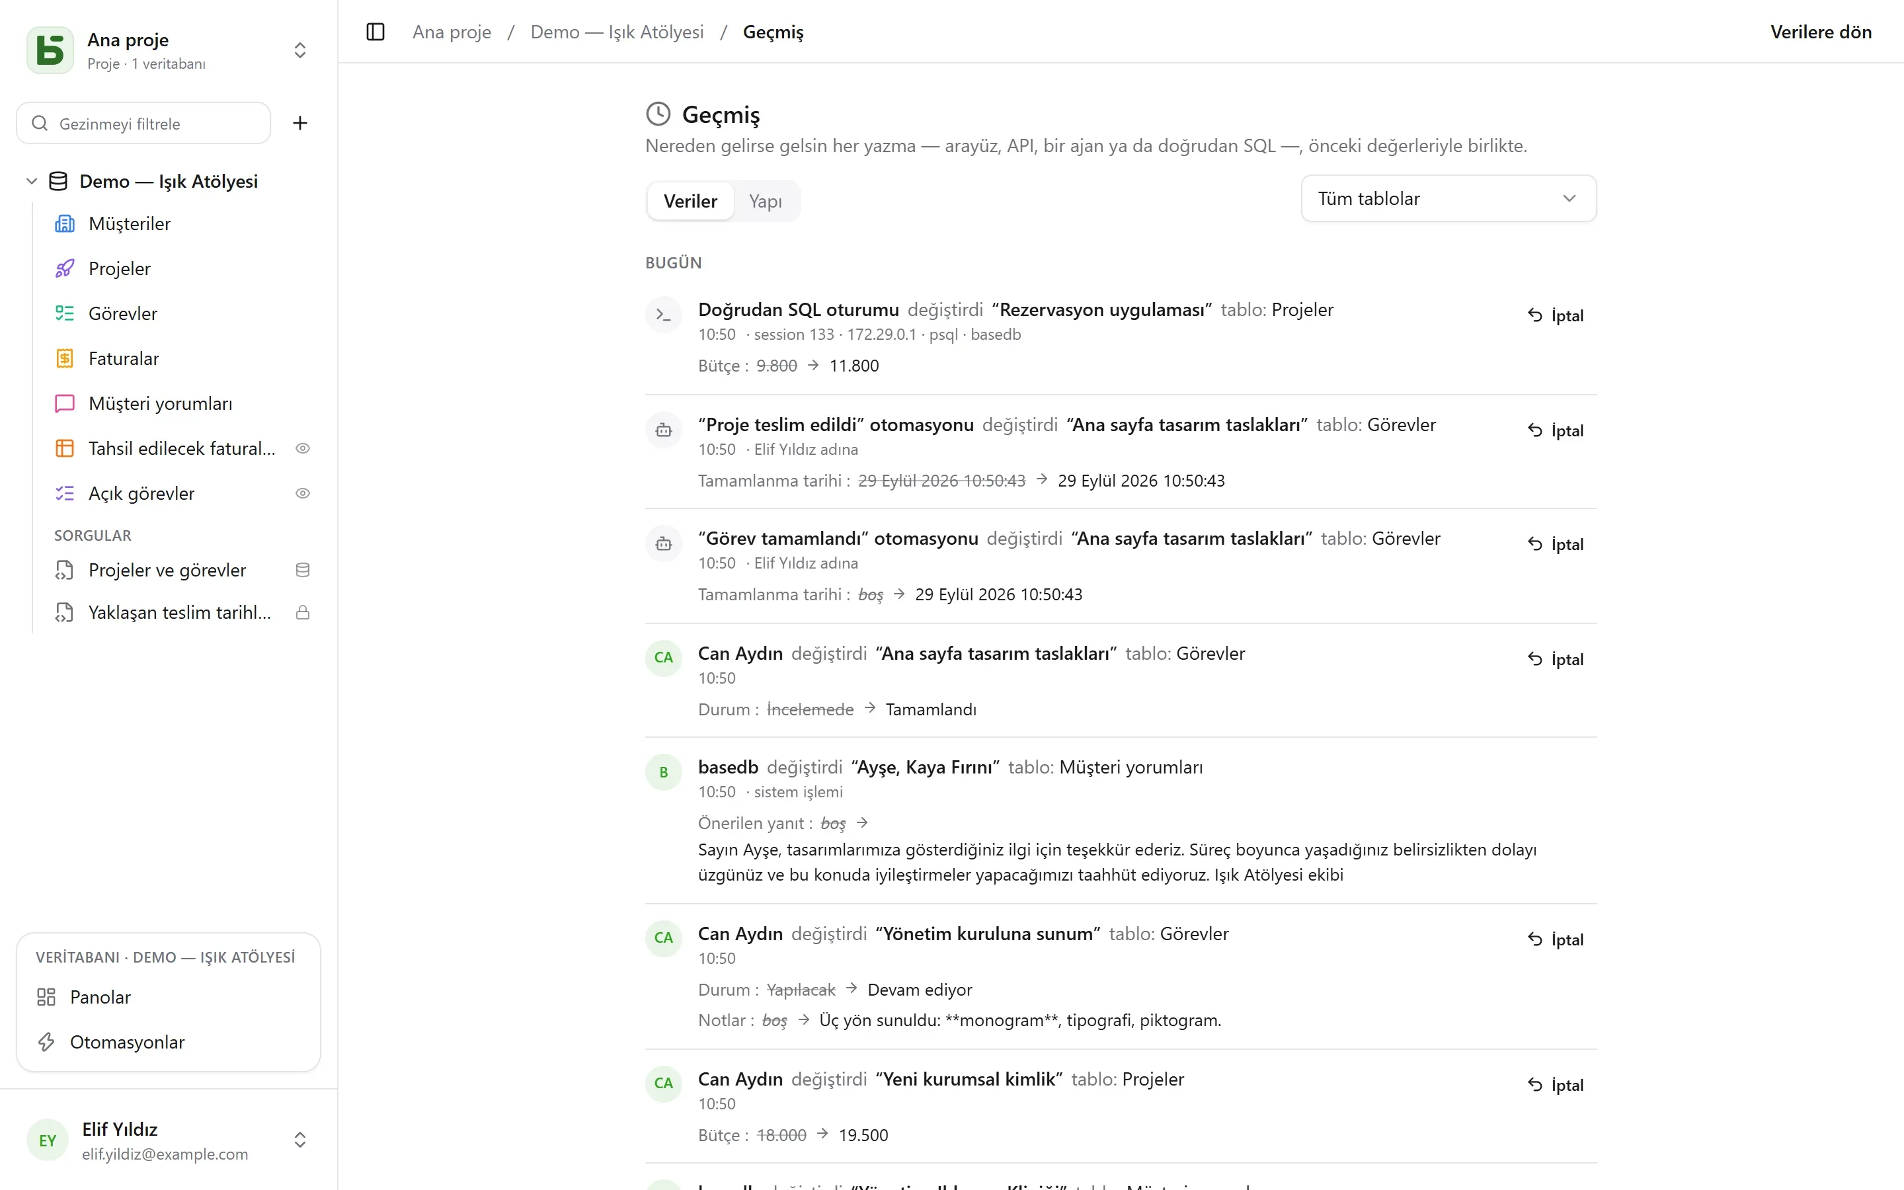Toggle eye icon next to Tahsil edilecek faturalar
Screen dimensions: 1904x1190
pos(302,448)
